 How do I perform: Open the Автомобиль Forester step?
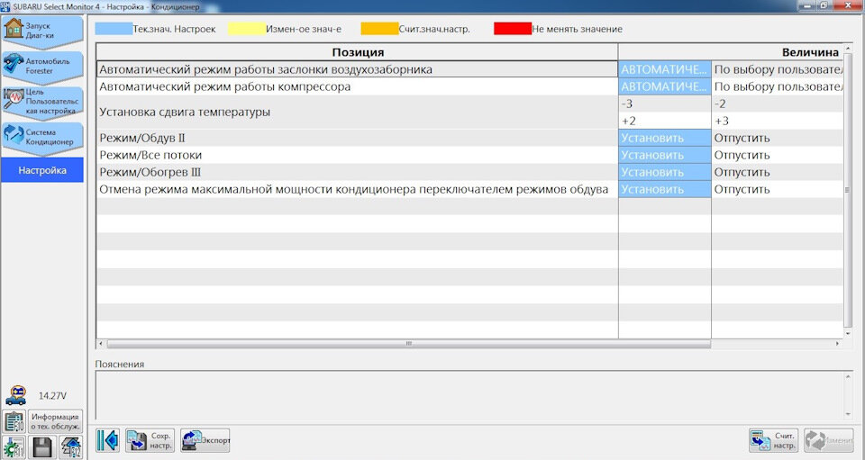(42, 67)
